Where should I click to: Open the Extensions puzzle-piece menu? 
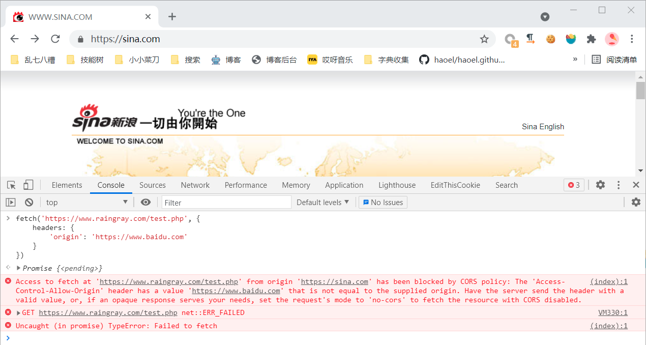(591, 39)
